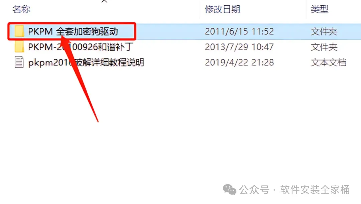Click the date 2013/7/29 10:47
This screenshot has height=204, width=361.
[x=239, y=47]
